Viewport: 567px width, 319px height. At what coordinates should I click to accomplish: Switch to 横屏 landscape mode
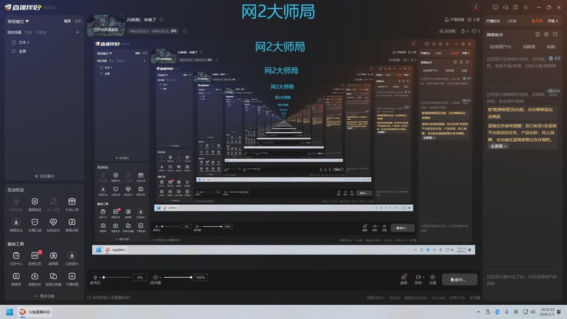(67, 21)
